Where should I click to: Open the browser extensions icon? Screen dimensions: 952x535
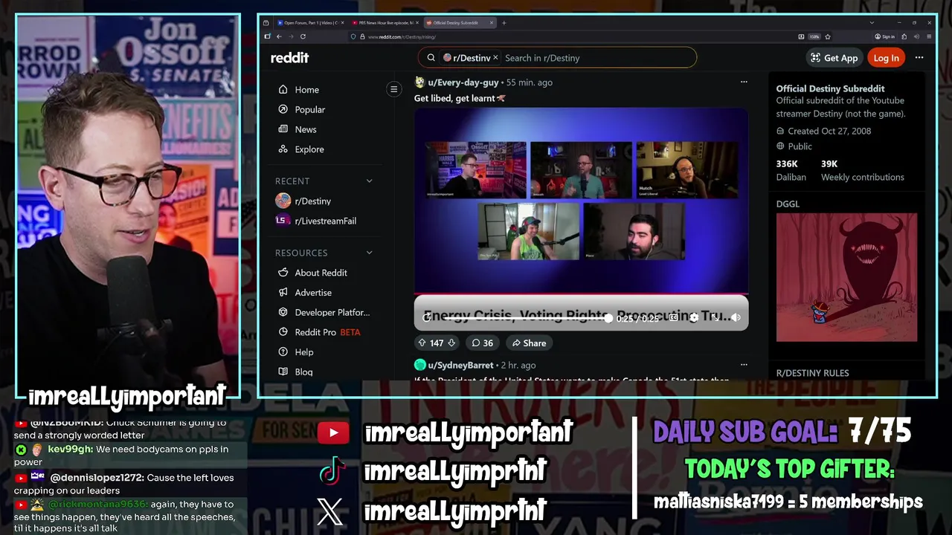point(904,36)
